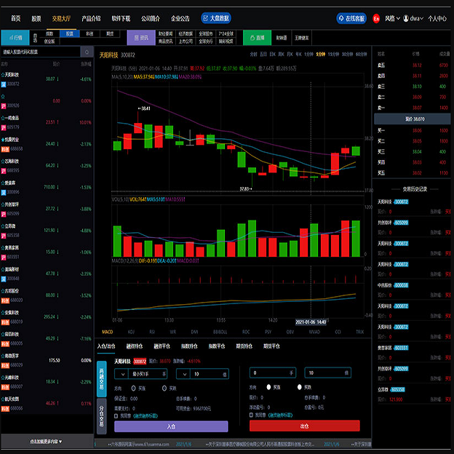
Task: Select 买跌 radio in right order form
Action: [299, 387]
